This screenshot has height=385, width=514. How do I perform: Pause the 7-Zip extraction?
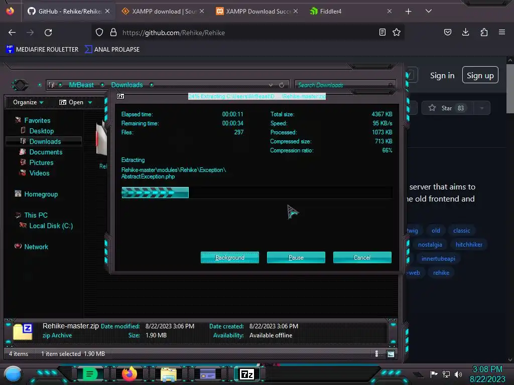point(296,258)
